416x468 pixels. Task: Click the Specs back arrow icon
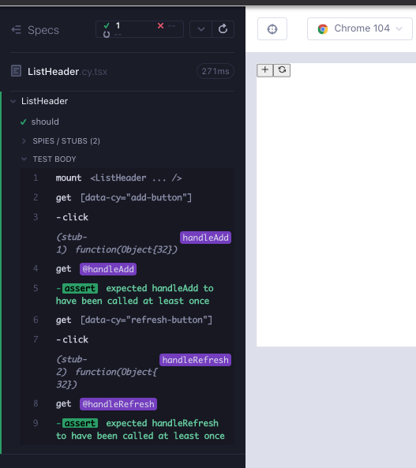pyautogui.click(x=16, y=30)
